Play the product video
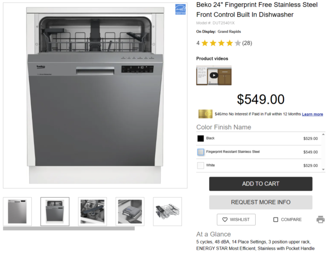Screen dimensions: 329x253 click(214, 75)
